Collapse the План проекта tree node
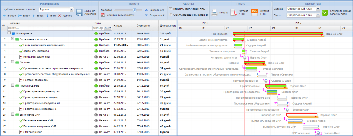Image resolution: width=353 pixels, height=136 pixels. pyautogui.click(x=9, y=33)
